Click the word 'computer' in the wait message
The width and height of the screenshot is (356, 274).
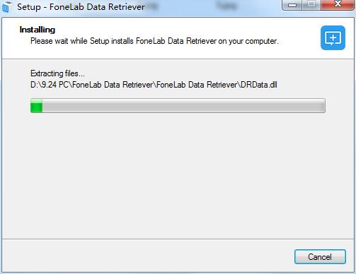click(261, 41)
